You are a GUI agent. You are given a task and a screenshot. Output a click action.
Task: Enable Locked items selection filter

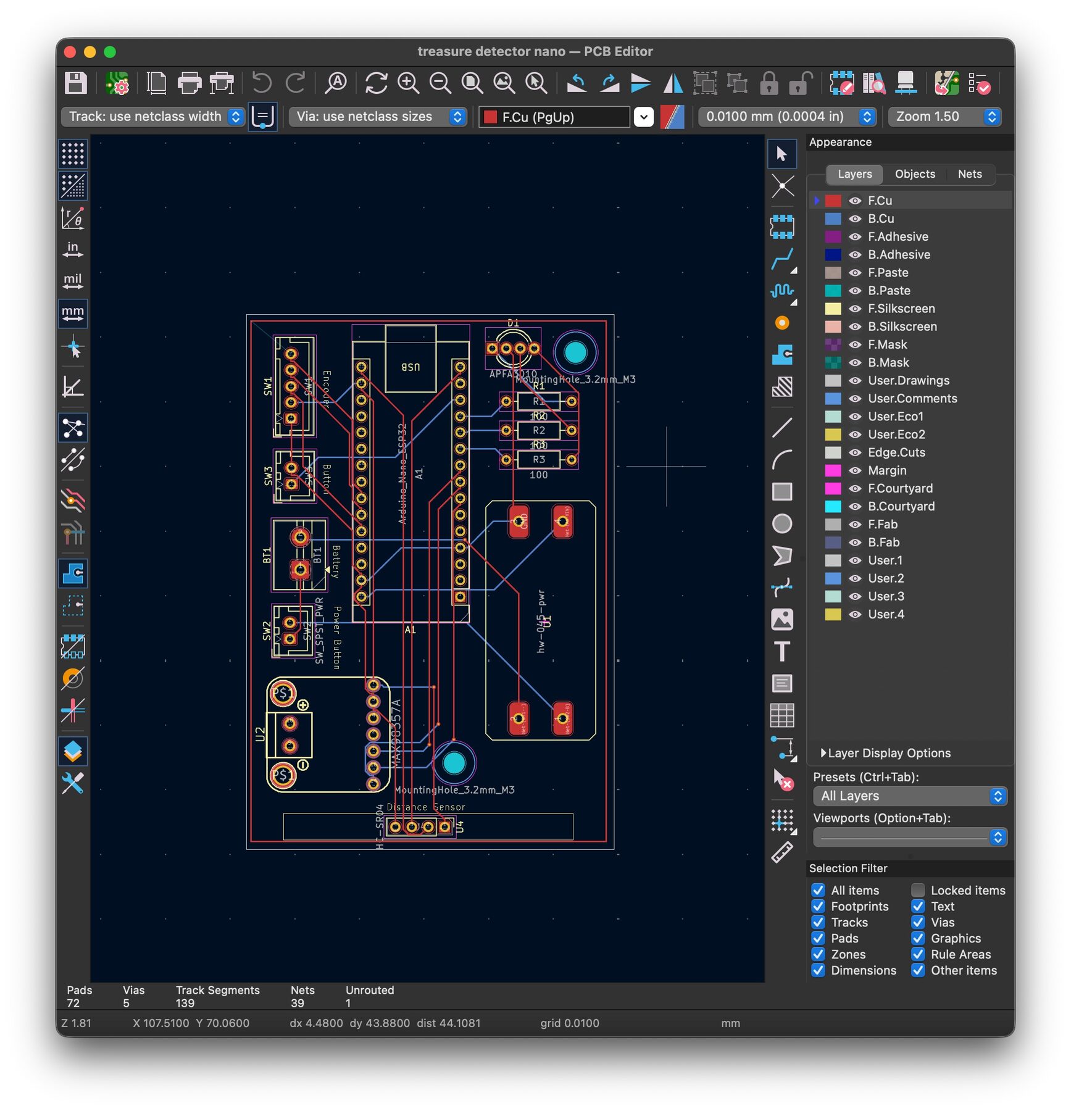(x=918, y=890)
